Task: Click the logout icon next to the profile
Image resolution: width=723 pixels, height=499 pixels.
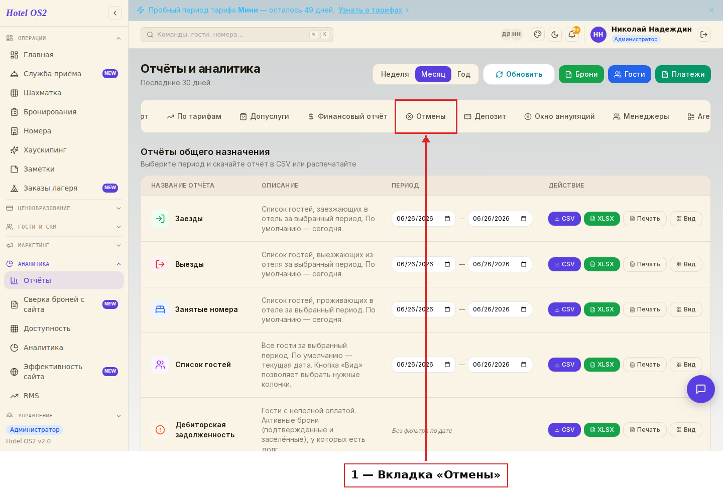Action: [704, 35]
